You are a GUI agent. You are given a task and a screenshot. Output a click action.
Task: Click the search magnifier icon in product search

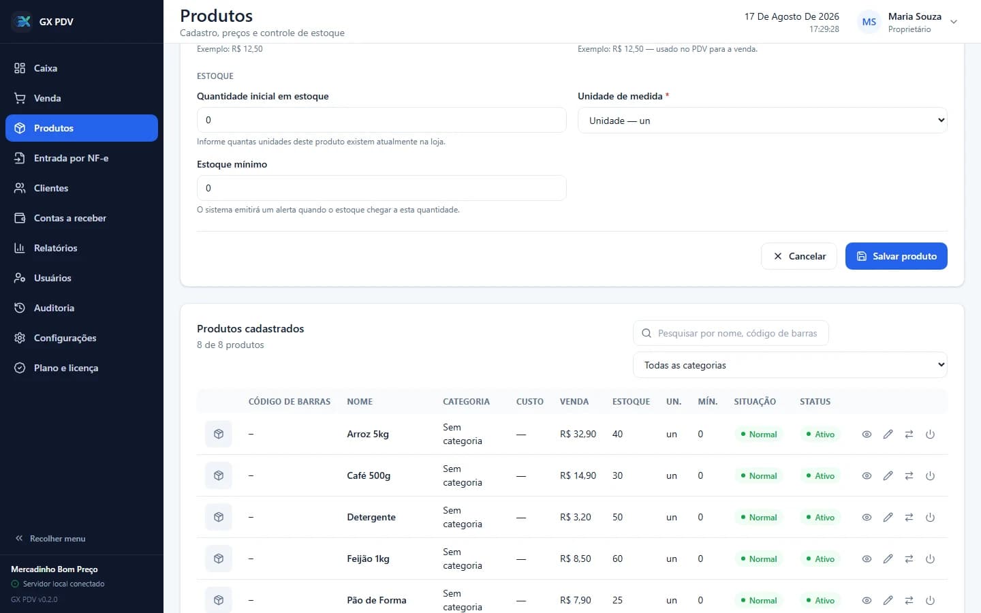(x=647, y=333)
